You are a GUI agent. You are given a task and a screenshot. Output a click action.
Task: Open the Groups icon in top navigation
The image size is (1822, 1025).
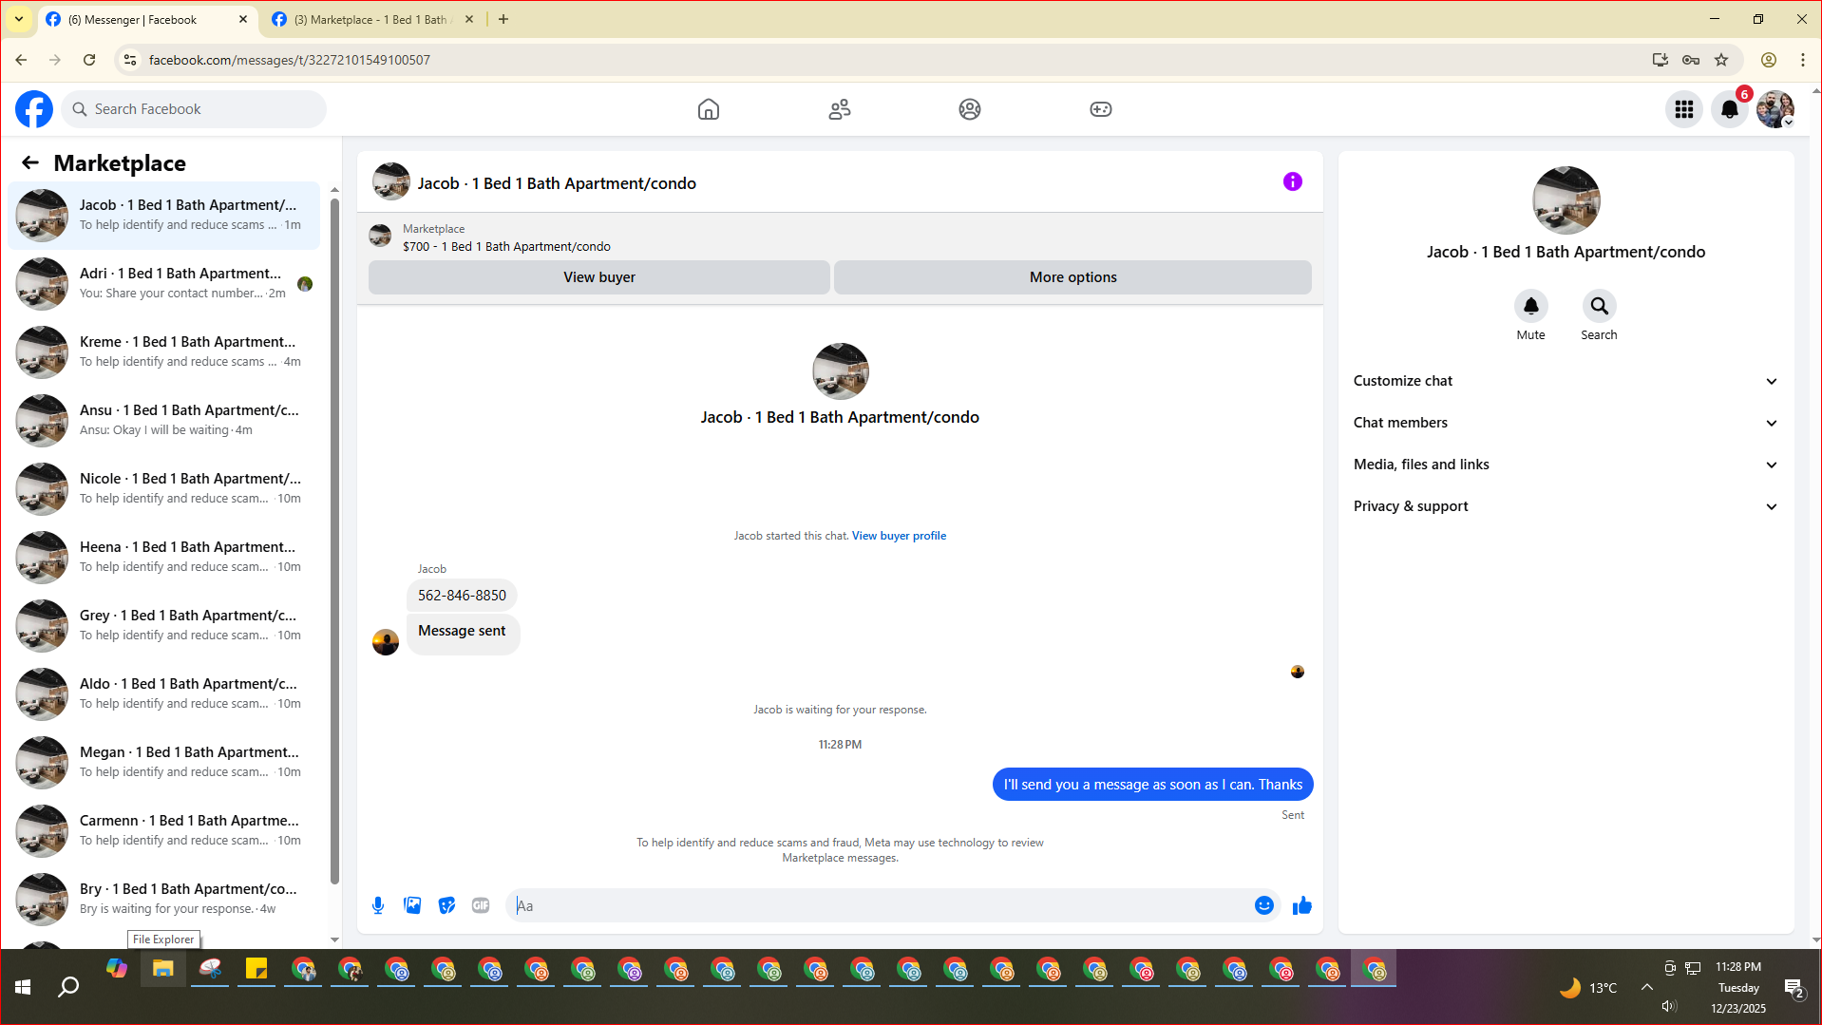tap(970, 109)
